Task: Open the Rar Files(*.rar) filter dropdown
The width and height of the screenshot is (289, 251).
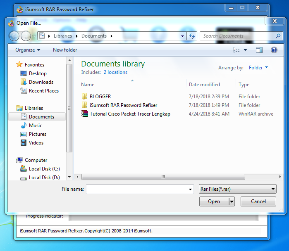Action: (238, 189)
